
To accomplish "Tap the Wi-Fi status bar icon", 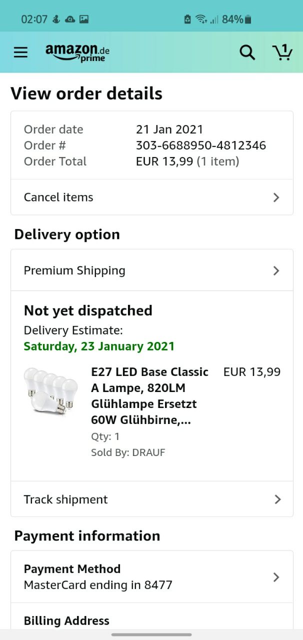I will (201, 19).
